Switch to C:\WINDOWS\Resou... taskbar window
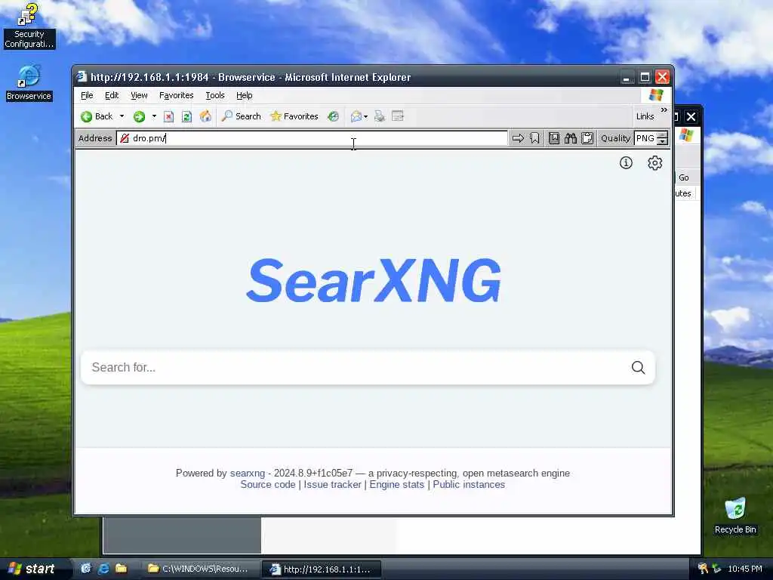This screenshot has height=580, width=773. pos(201,569)
